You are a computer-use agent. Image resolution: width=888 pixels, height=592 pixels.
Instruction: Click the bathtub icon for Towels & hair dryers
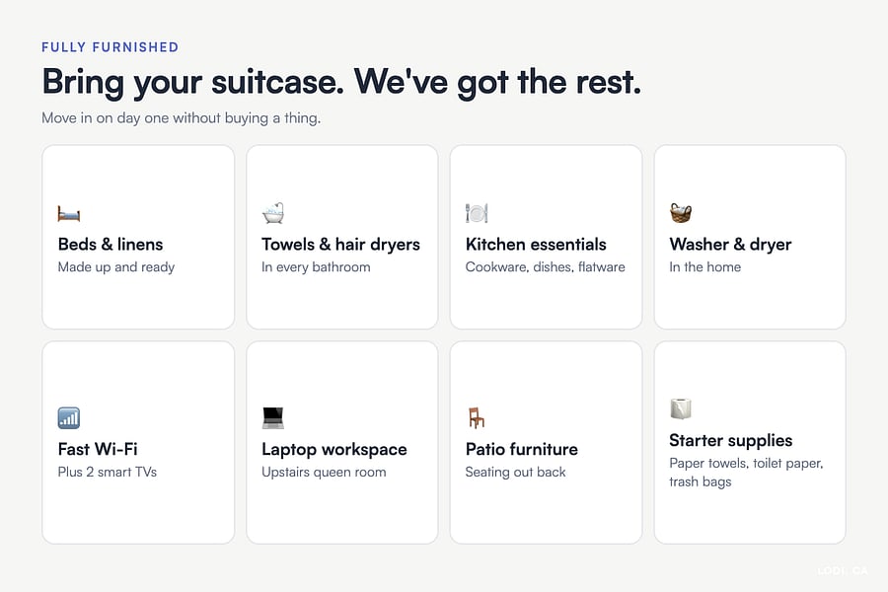[x=273, y=213]
